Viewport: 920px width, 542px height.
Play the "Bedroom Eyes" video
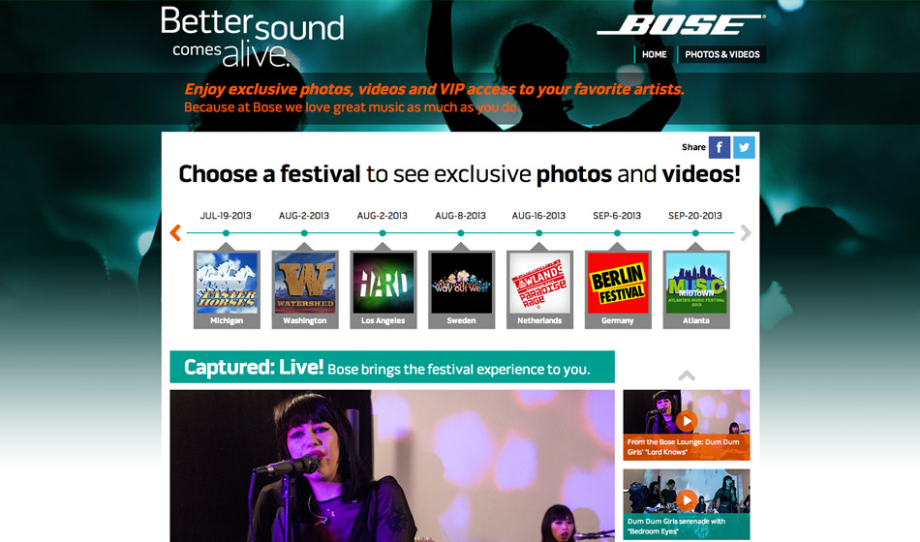tap(687, 504)
